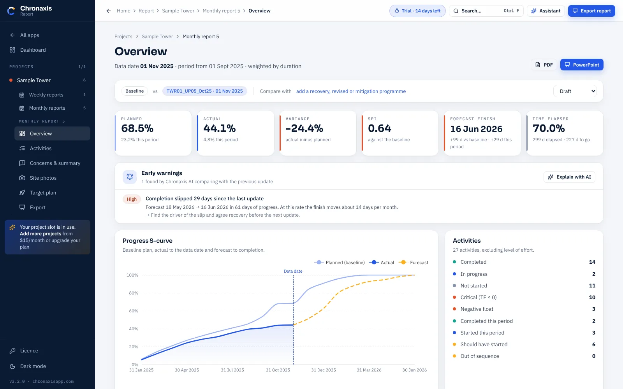
Task: Toggle Forecast series in chart legend
Action: pyautogui.click(x=413, y=263)
